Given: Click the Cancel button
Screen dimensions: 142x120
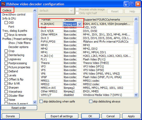Looking at the screenshot, I should pos(111,116).
